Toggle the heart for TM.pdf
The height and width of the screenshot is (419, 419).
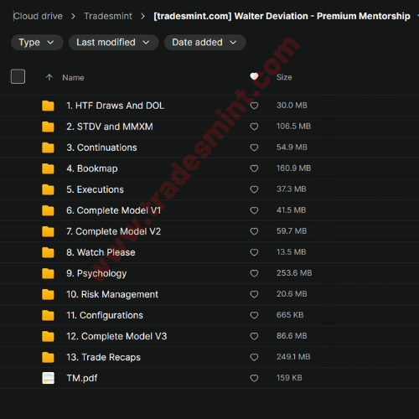coord(254,378)
